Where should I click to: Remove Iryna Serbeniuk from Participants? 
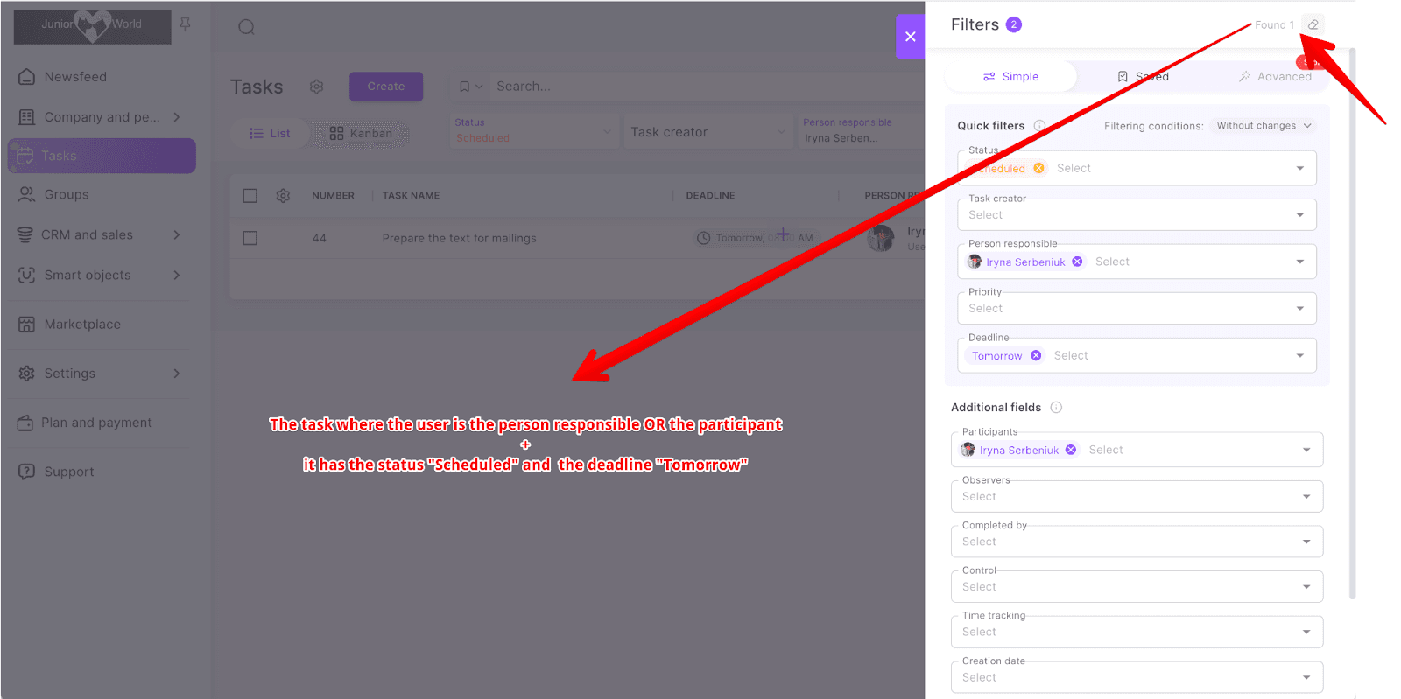click(x=1071, y=450)
